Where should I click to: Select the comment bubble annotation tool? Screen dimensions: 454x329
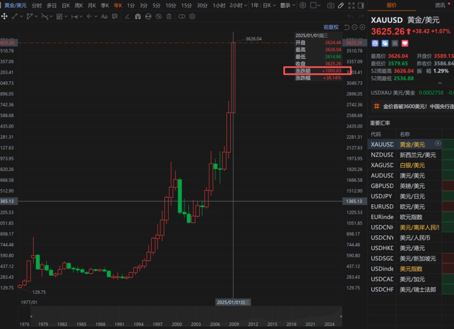(115, 16)
